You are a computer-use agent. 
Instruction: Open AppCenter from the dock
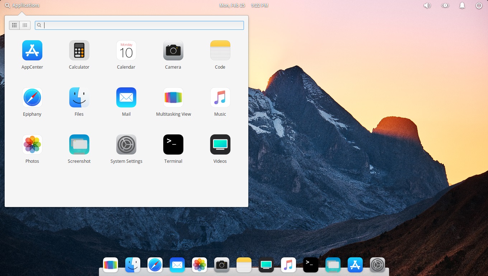(x=355, y=265)
